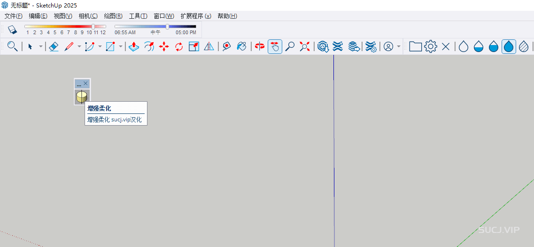Open the 工具(T) menu
The width and height of the screenshot is (534, 247).
coord(138,16)
